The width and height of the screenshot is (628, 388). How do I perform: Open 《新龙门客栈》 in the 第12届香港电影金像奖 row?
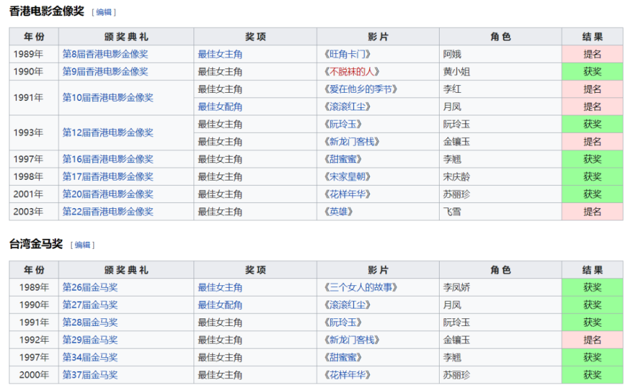pos(352,142)
